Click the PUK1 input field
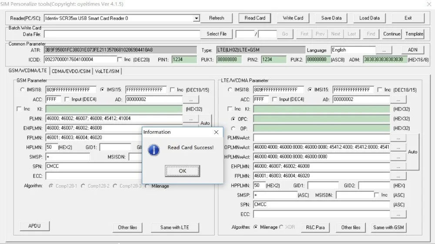Image resolution: width=435 pixels, height=244 pixels. pos(229,59)
